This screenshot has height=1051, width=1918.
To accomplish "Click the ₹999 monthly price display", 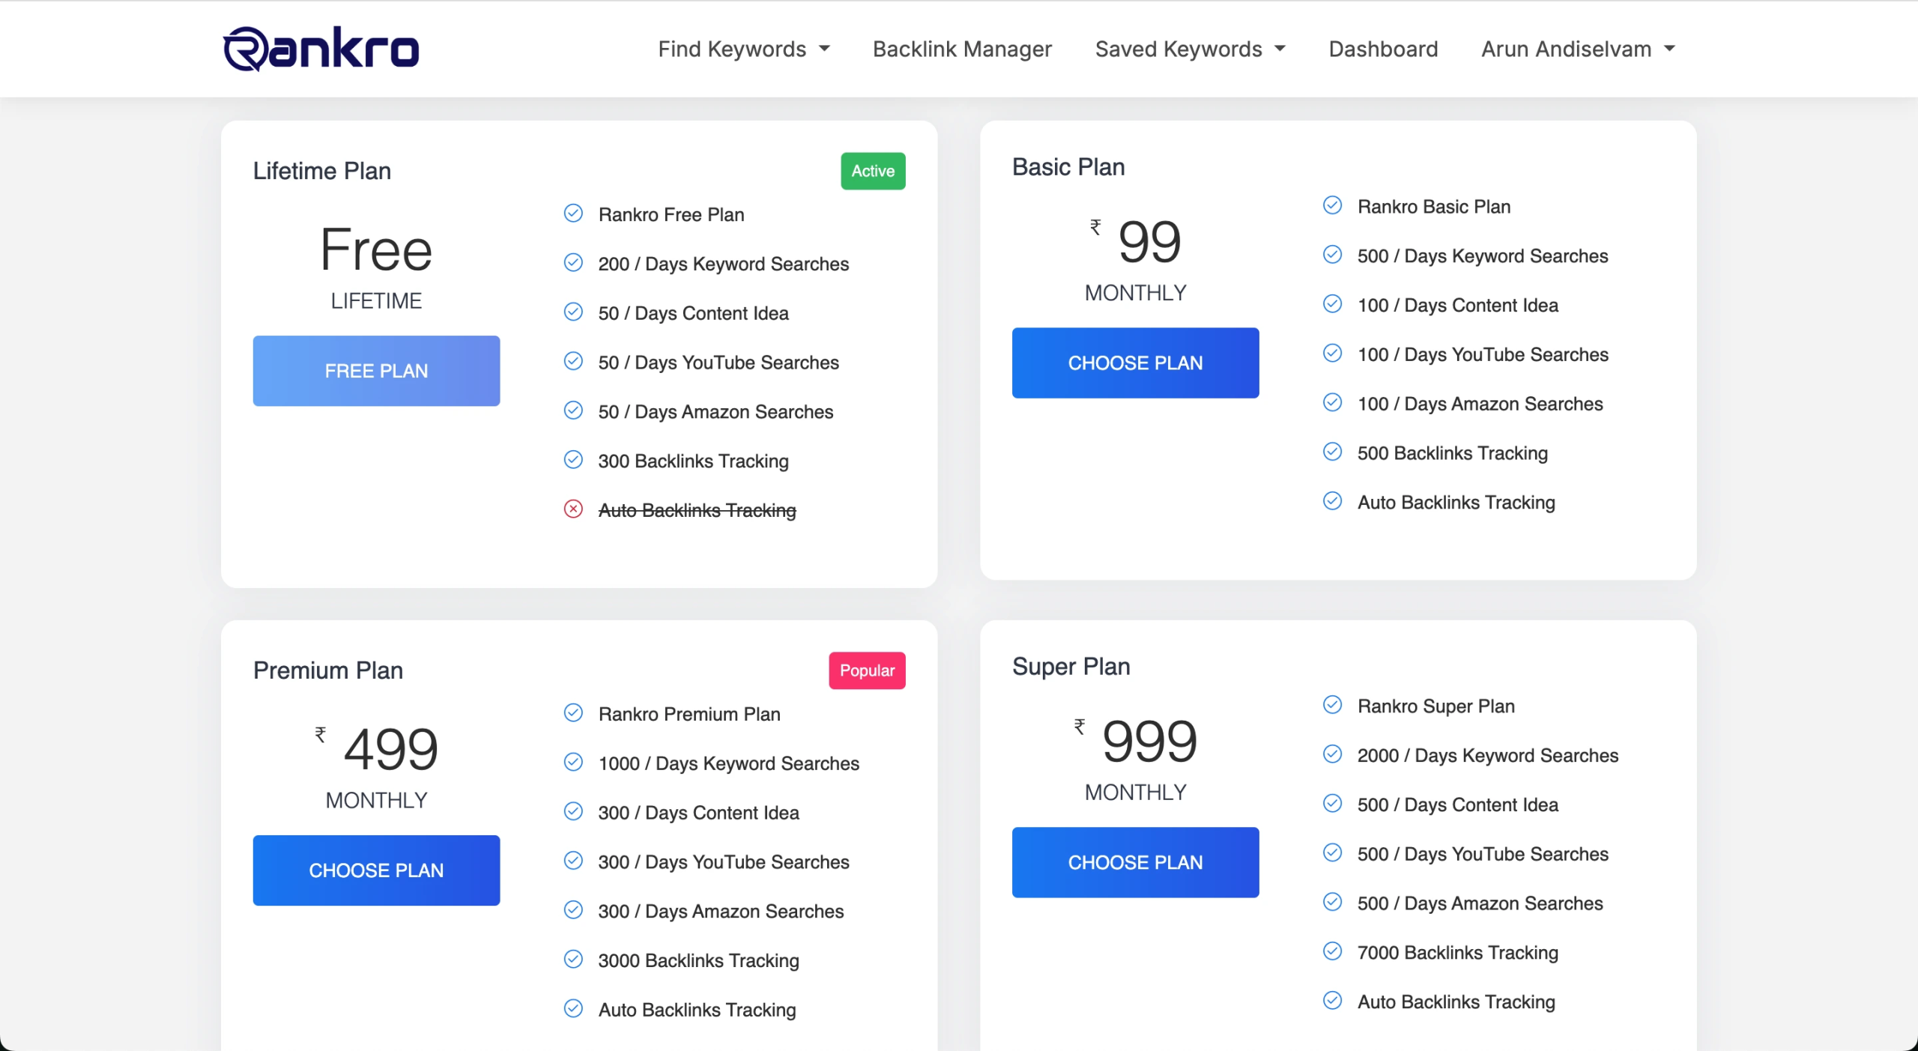I will pyautogui.click(x=1135, y=756).
